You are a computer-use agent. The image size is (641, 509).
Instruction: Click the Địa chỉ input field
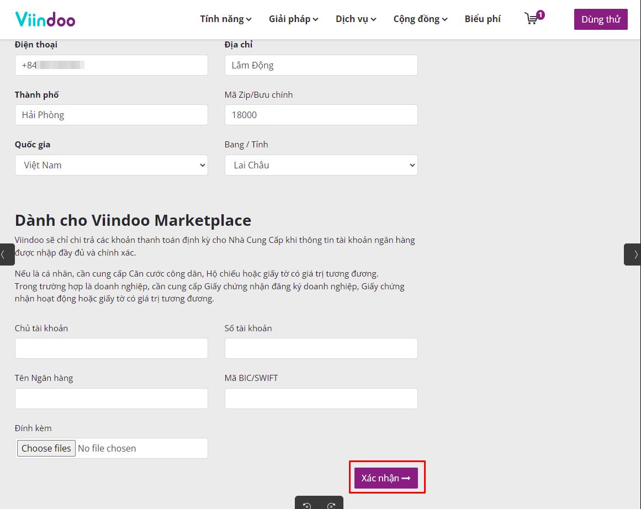pyautogui.click(x=321, y=65)
